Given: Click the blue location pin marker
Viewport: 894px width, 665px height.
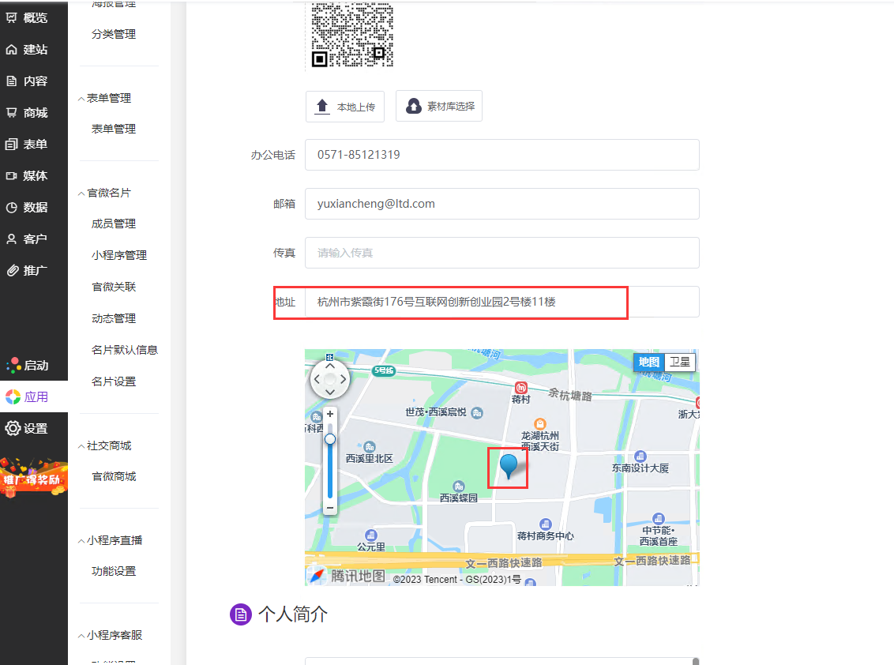Looking at the screenshot, I should tap(508, 465).
